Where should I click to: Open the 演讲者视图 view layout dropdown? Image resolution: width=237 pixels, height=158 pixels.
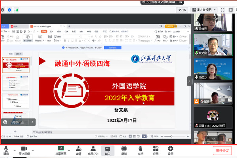click(x=204, y=9)
